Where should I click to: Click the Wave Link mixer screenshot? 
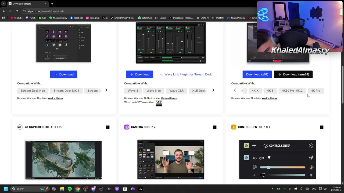171,43
